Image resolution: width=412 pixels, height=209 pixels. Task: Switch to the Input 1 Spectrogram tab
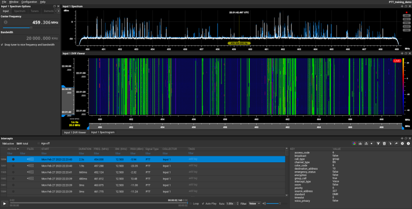coord(103,132)
